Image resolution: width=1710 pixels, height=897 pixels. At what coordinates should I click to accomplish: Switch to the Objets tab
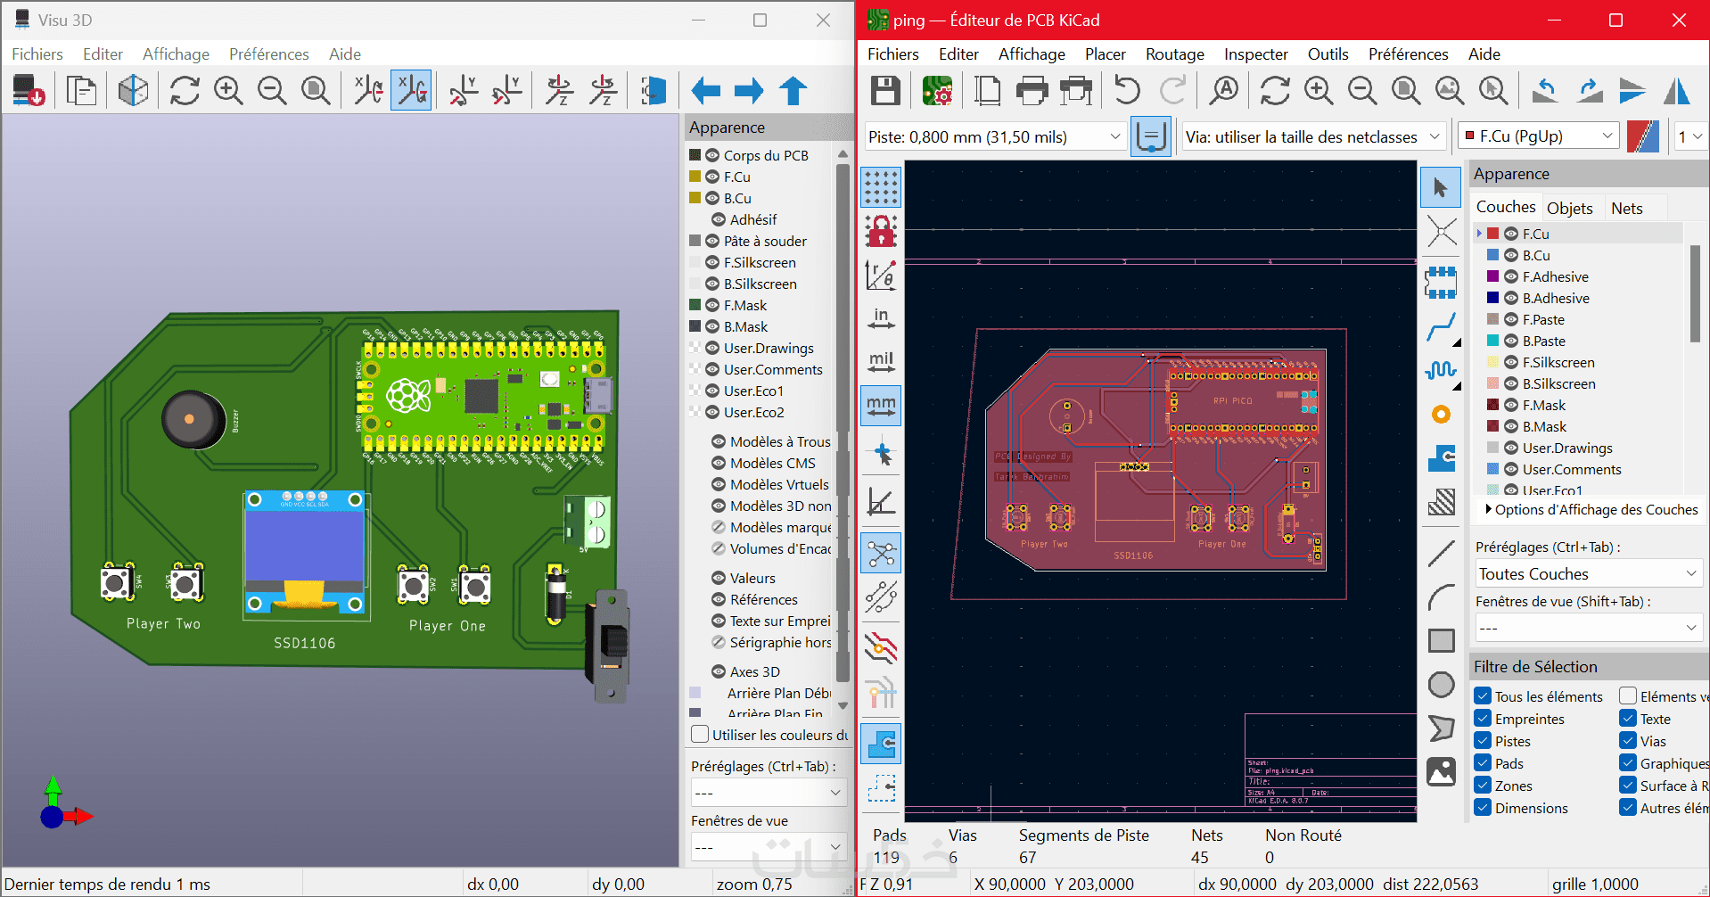pos(1569,208)
